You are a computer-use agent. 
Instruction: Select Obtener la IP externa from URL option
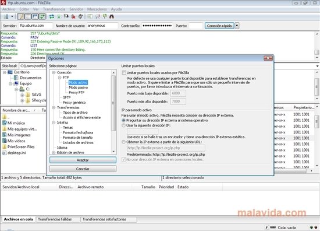(x=123, y=142)
